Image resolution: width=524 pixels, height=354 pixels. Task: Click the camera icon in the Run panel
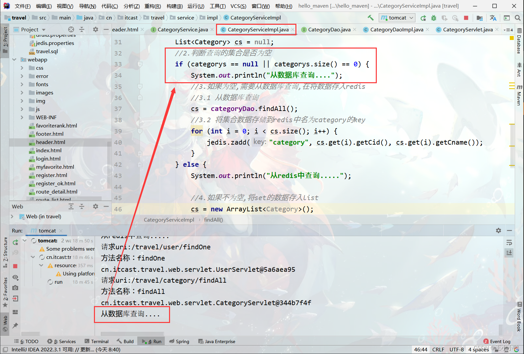click(15, 288)
